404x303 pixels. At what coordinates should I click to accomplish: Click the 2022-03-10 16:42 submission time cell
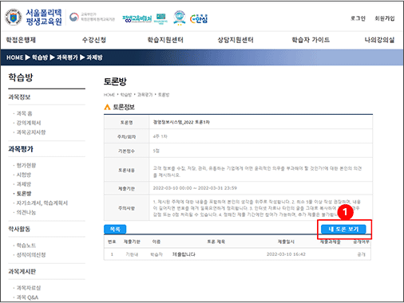pyautogui.click(x=286, y=254)
